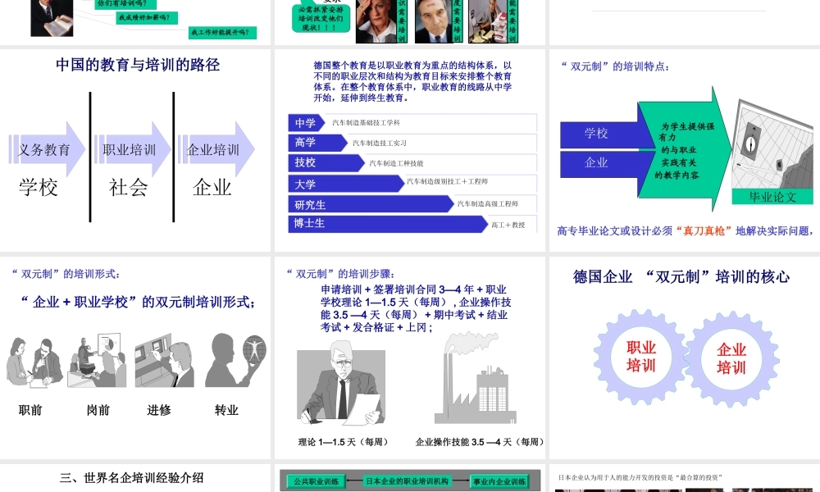
Task: Select the text 汽车制造技工实习
Action: [x=379, y=143]
